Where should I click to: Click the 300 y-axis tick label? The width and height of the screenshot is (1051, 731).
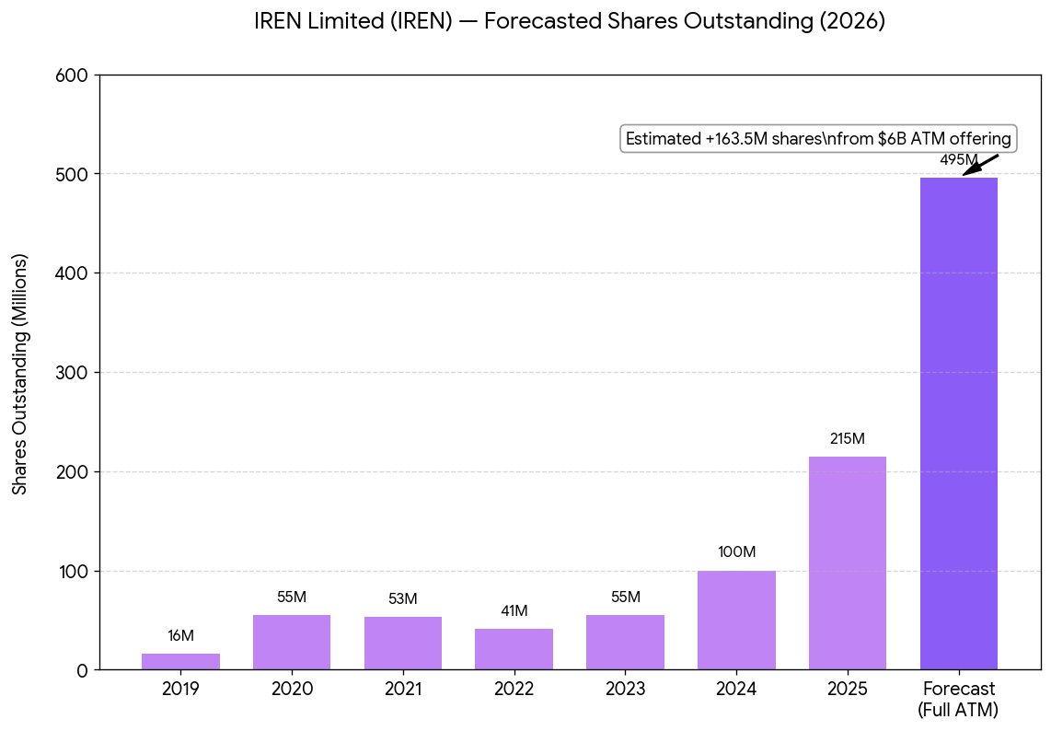73,374
